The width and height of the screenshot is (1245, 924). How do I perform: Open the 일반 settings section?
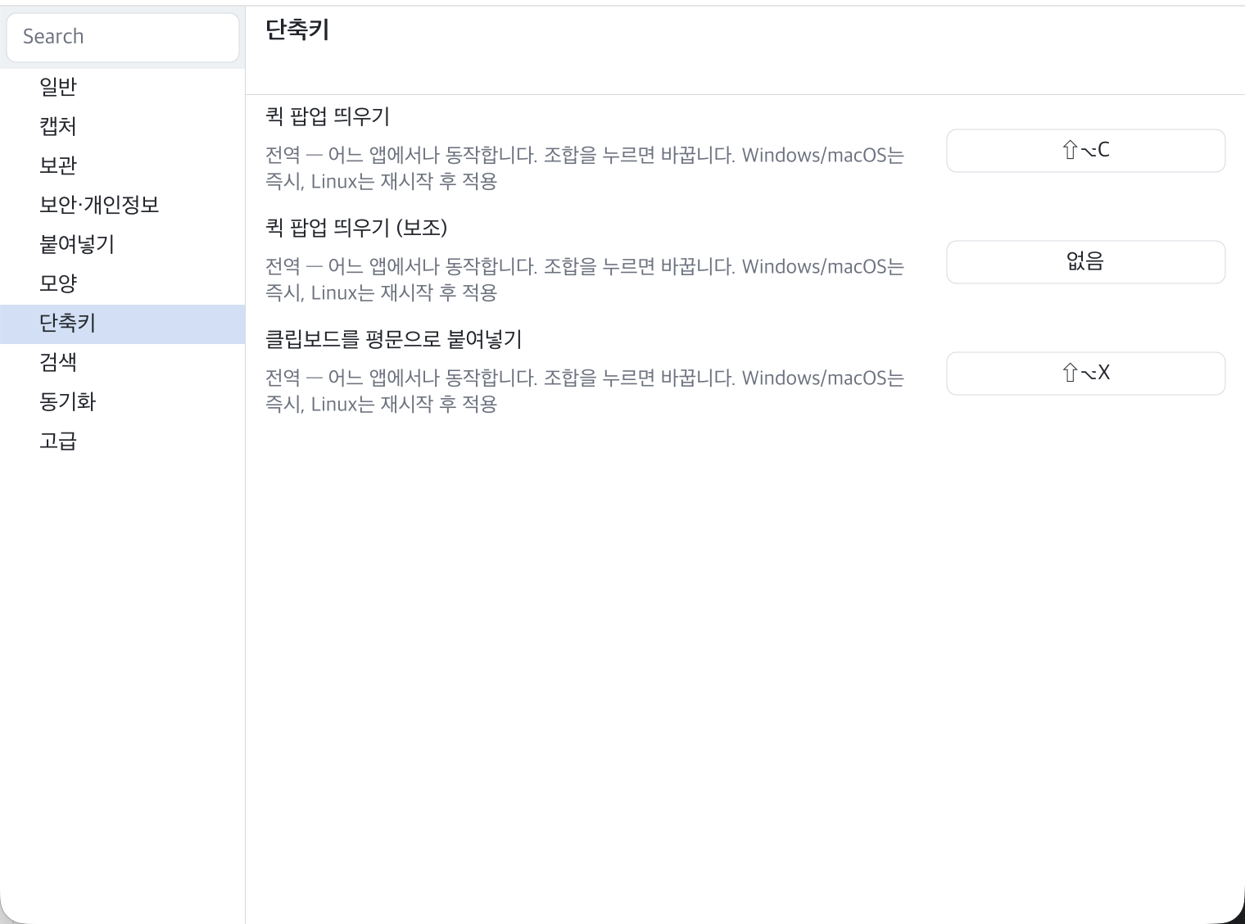click(123, 87)
